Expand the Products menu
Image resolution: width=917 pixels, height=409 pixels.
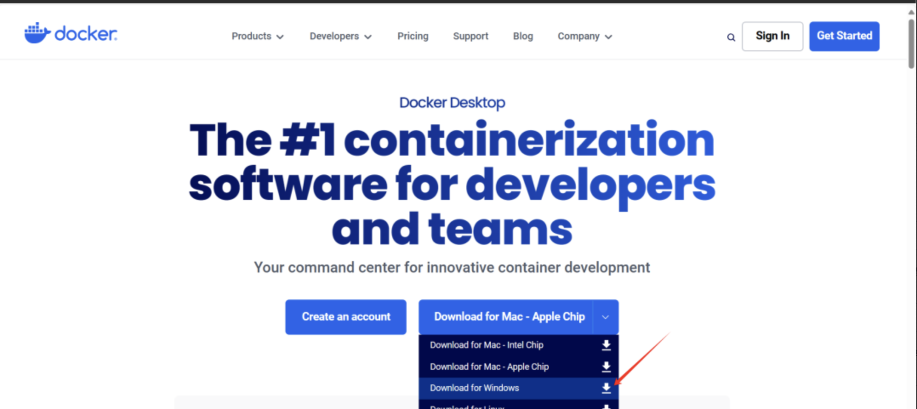pyautogui.click(x=257, y=37)
